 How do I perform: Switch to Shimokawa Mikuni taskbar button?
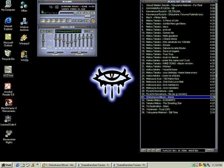pyautogui.click(x=59, y=165)
